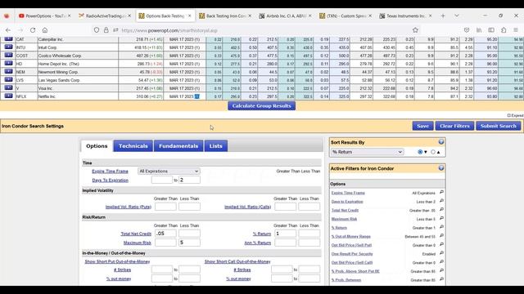
Task: Close the PowerOptions YouTube browser tab
Action: pos(69,16)
